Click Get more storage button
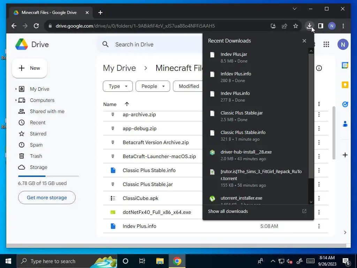This screenshot has height=268, width=357. (47, 198)
